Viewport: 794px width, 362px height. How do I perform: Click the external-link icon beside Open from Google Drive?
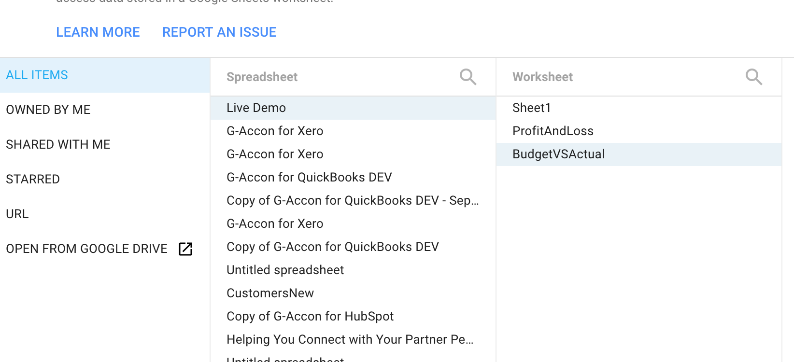click(x=185, y=249)
